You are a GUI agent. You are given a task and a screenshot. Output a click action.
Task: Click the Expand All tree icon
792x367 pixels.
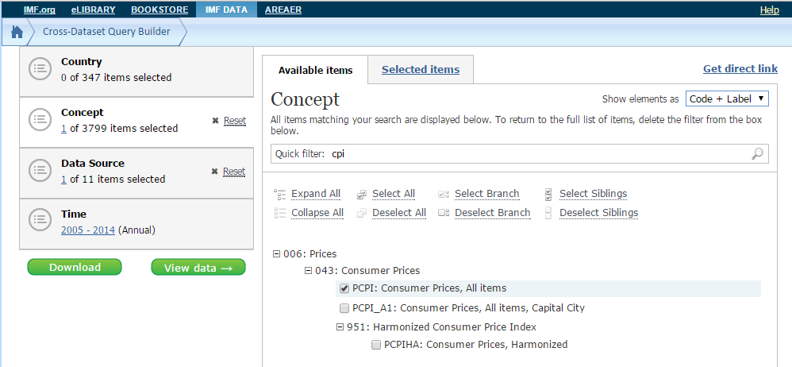[279, 194]
